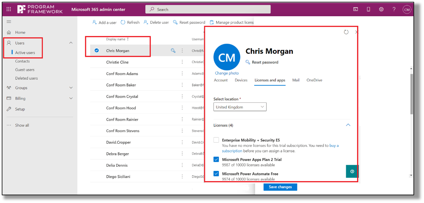Open the Cloud Shell icon in header
Screen dimensions: 424x203
tap(356, 9)
